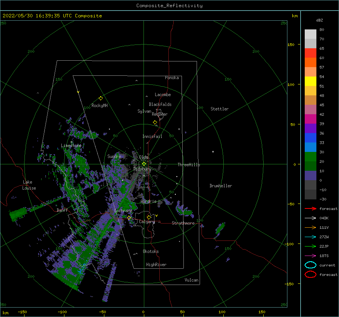Image resolution: width=339 pixels, height=317 pixels.
Task: Click the Ponoka town label
Action: point(172,78)
